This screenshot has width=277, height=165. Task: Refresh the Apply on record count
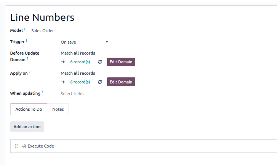click(x=100, y=82)
